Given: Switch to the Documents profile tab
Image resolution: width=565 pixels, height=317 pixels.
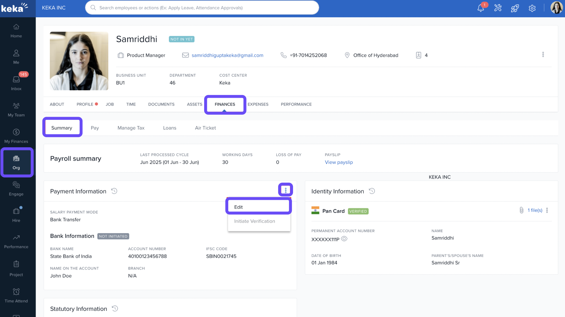Looking at the screenshot, I should [161, 104].
